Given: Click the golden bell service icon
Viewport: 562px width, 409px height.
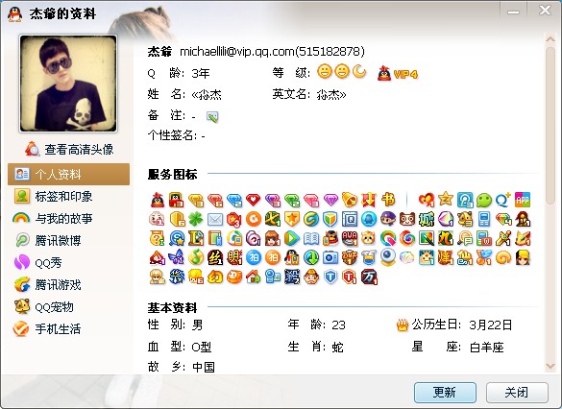Looking at the screenshot, I should pyautogui.click(x=350, y=200).
